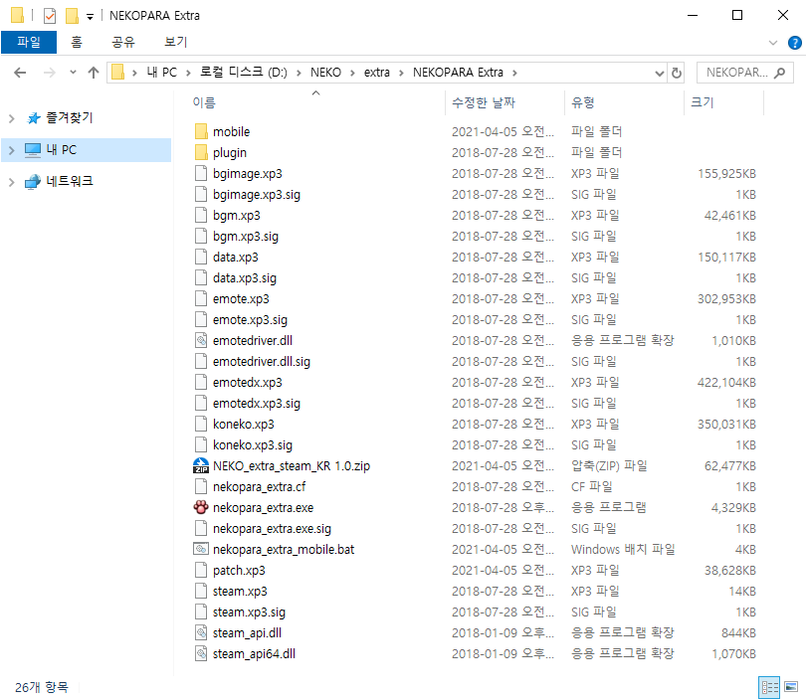This screenshot has width=807, height=700.
Task: Select file nekopara_extra.cf
Action: pos(259,487)
